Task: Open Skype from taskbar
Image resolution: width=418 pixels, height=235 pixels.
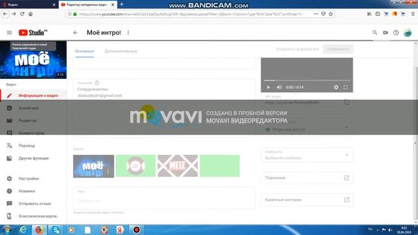Action: pyautogui.click(x=56, y=230)
